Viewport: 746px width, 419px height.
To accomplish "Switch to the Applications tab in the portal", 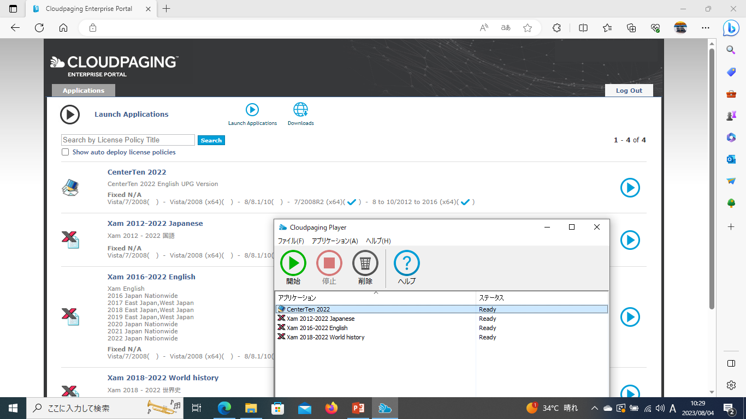I will tap(83, 90).
